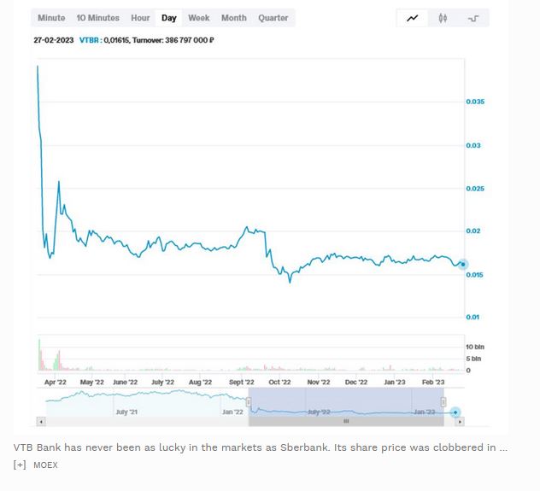The width and height of the screenshot is (540, 491).
Task: Click the right scroll arrow of navigator
Action: (461, 421)
